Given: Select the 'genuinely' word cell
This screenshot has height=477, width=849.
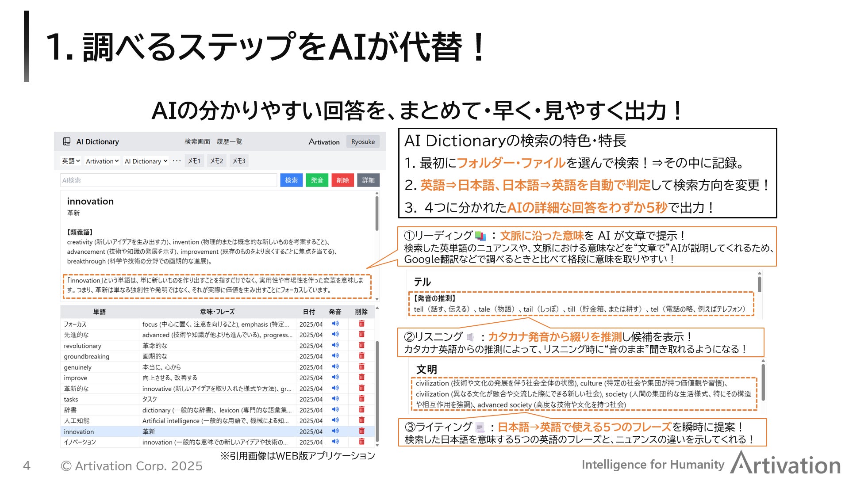Looking at the screenshot, I should [100, 367].
